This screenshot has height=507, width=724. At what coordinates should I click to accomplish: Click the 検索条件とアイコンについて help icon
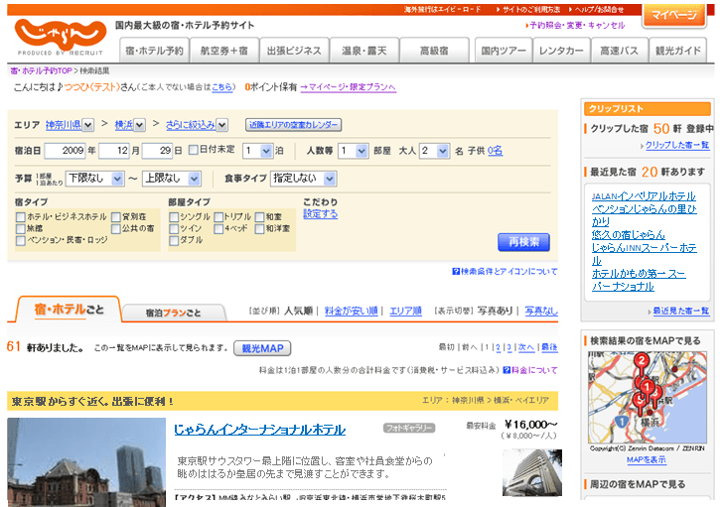[x=456, y=271]
